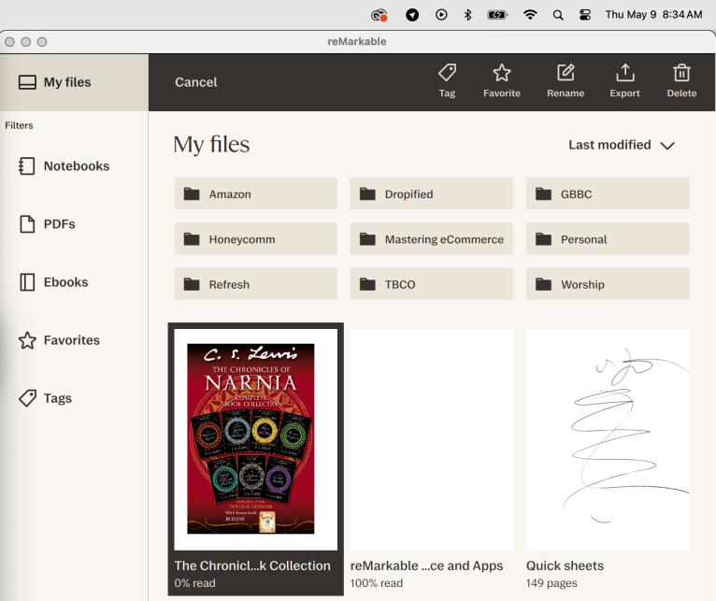The width and height of the screenshot is (716, 601).
Task: Click the '100% read' label
Action: point(377,583)
